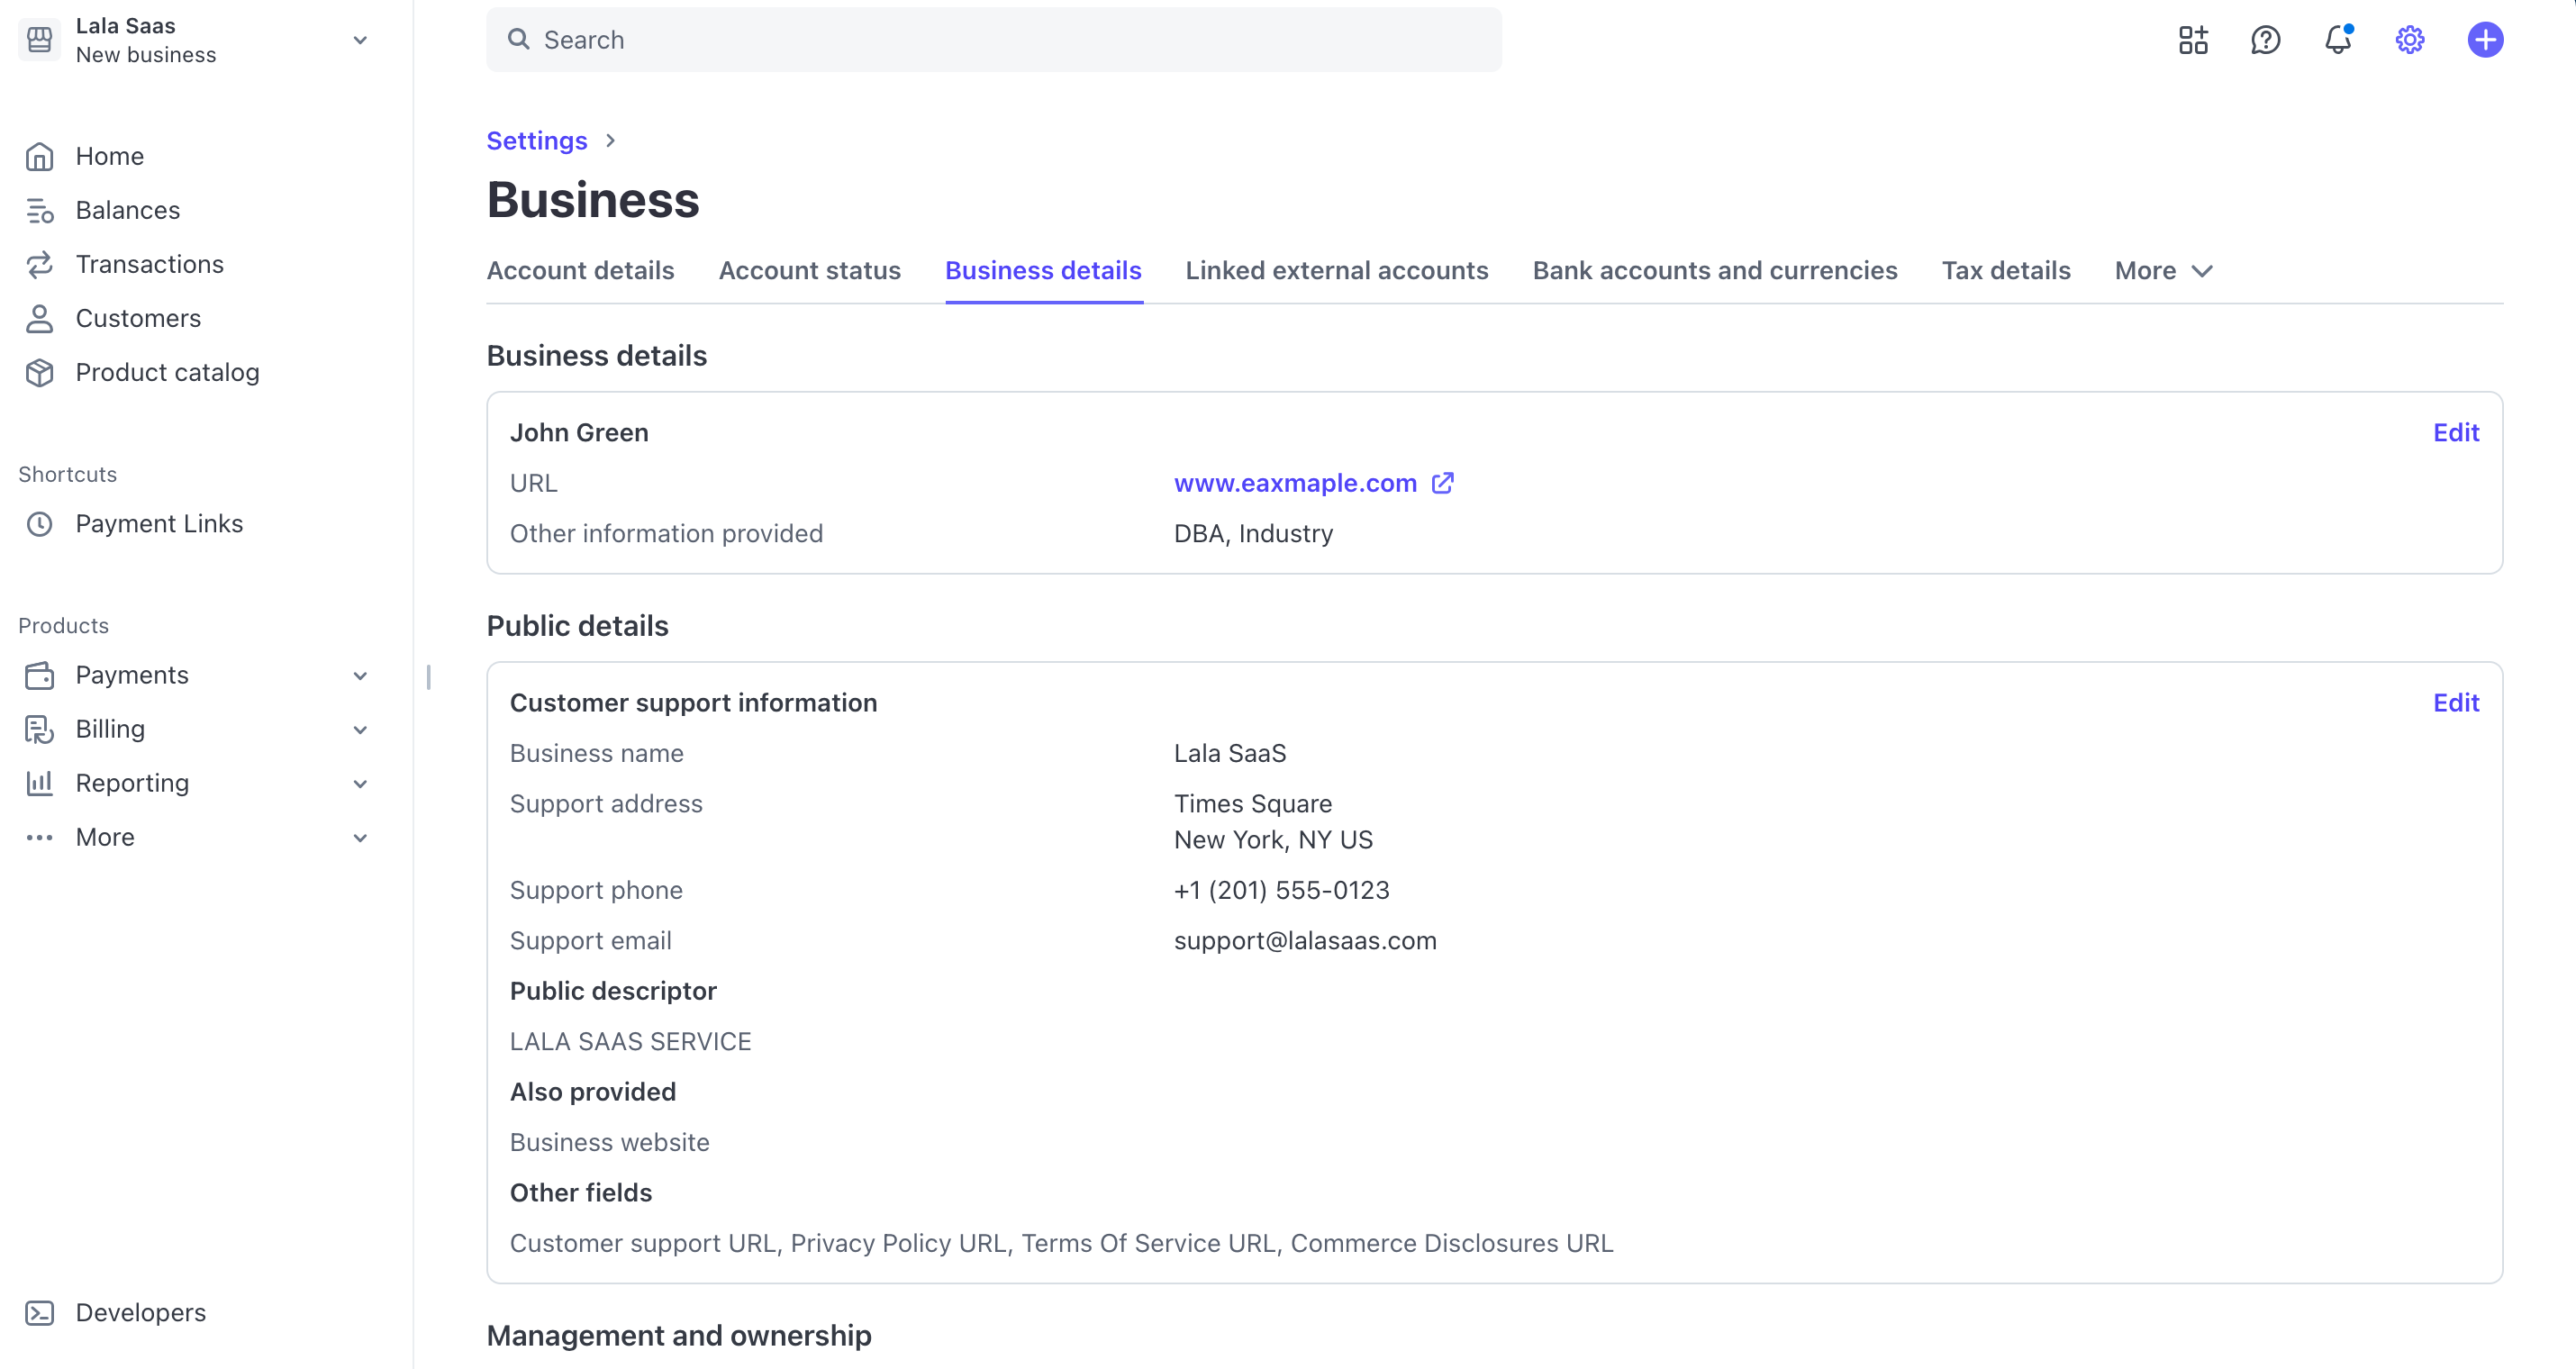
Task: Expand the Payments product menu
Action: pos(360,676)
